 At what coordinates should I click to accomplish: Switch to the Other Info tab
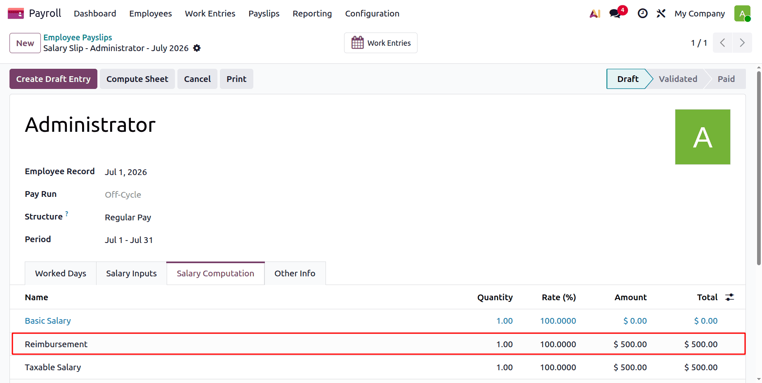tap(295, 273)
